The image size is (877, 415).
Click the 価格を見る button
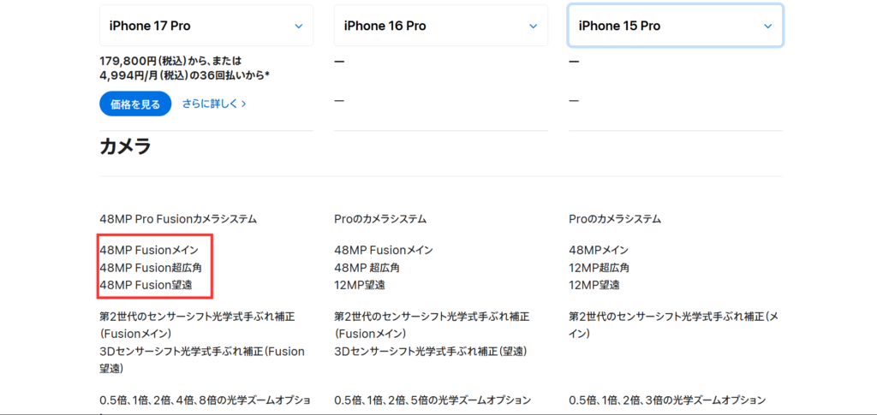135,104
